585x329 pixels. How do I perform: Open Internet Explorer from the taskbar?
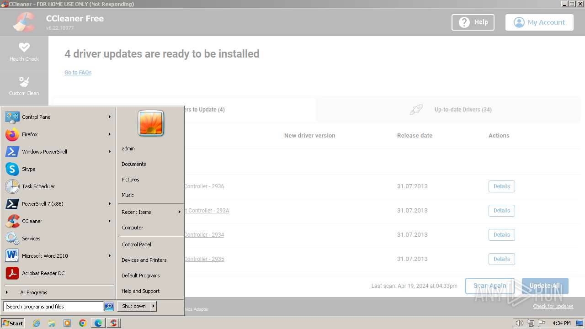tap(37, 323)
